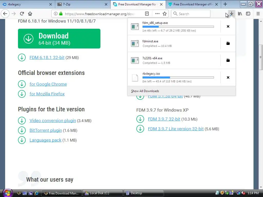Click the Video conversion plugin link

pos(53,121)
